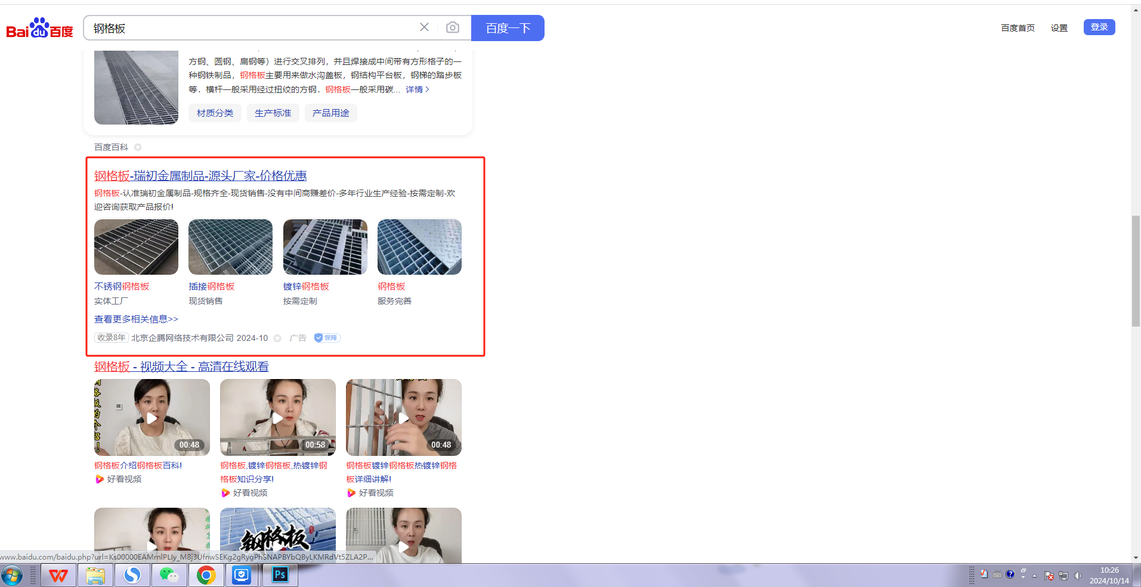
Task: Click the 登录 button
Action: click(x=1099, y=27)
